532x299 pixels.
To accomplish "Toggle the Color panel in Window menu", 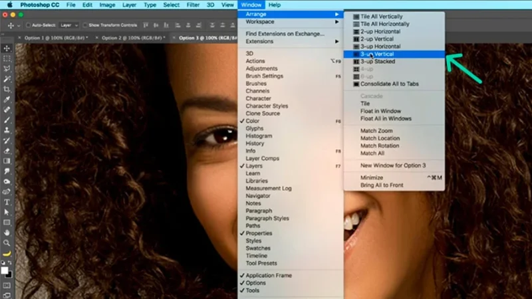I will (x=291, y=121).
